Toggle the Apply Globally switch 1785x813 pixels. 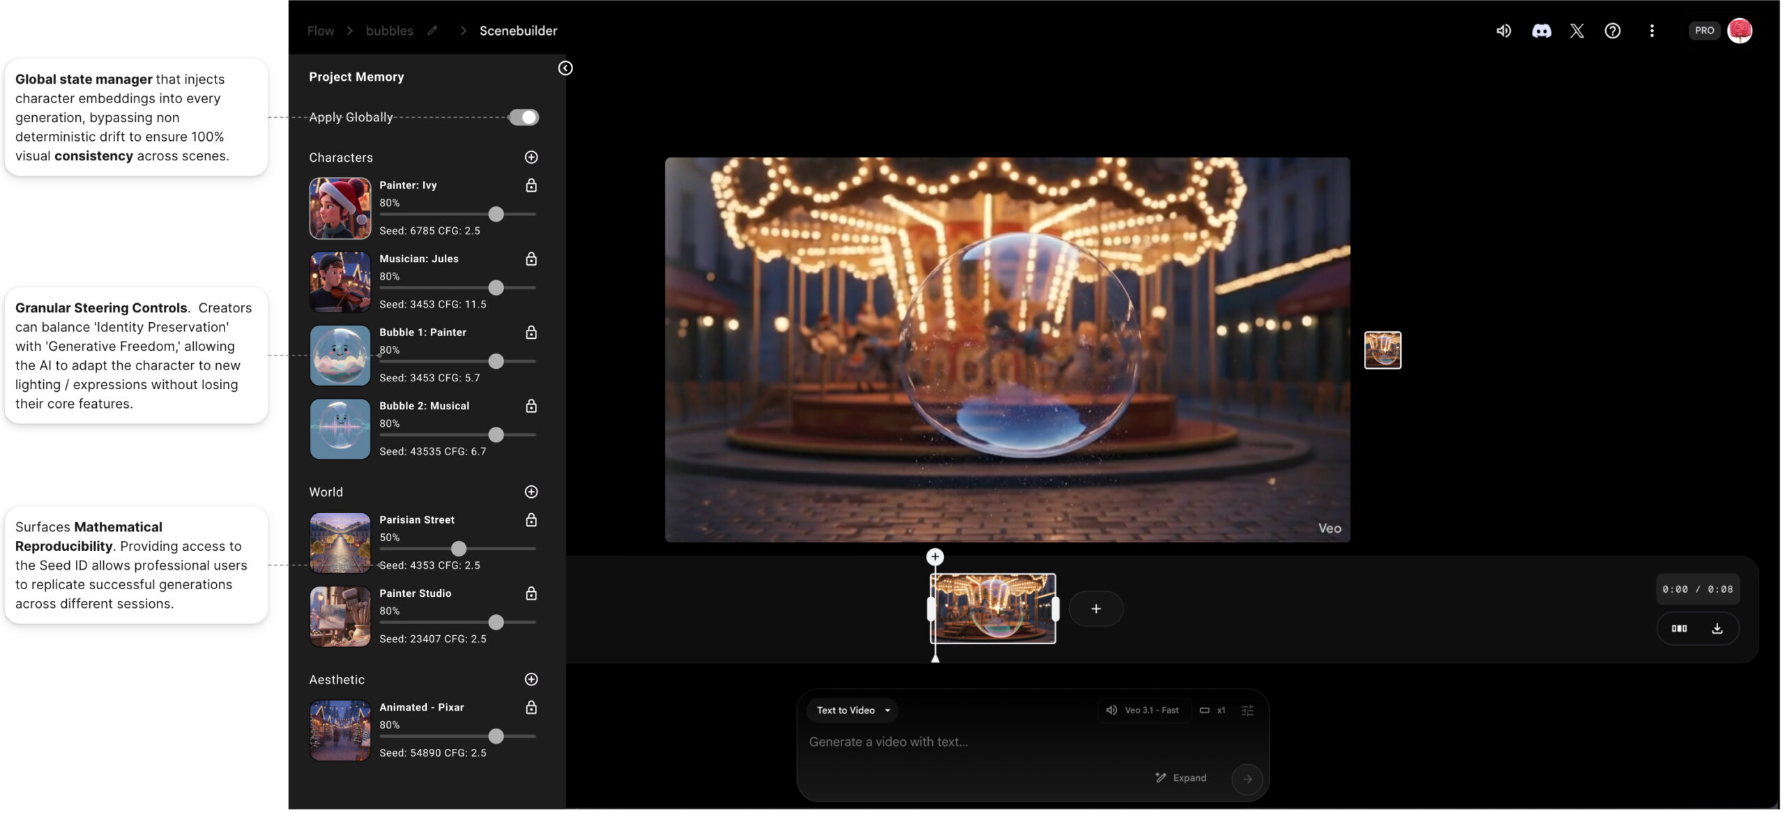pos(524,117)
